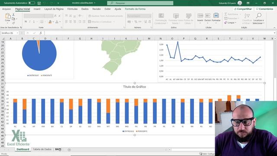Click the Pesquisar search box

[x=140, y=3]
